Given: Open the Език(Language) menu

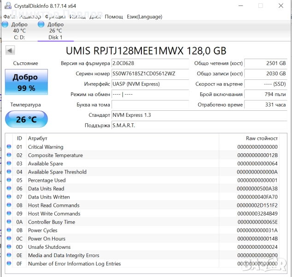Looking at the screenshot, I should pos(145,17).
